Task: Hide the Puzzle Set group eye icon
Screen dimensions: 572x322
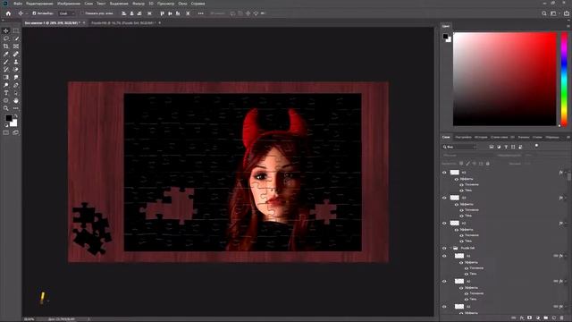Action: [x=444, y=249]
